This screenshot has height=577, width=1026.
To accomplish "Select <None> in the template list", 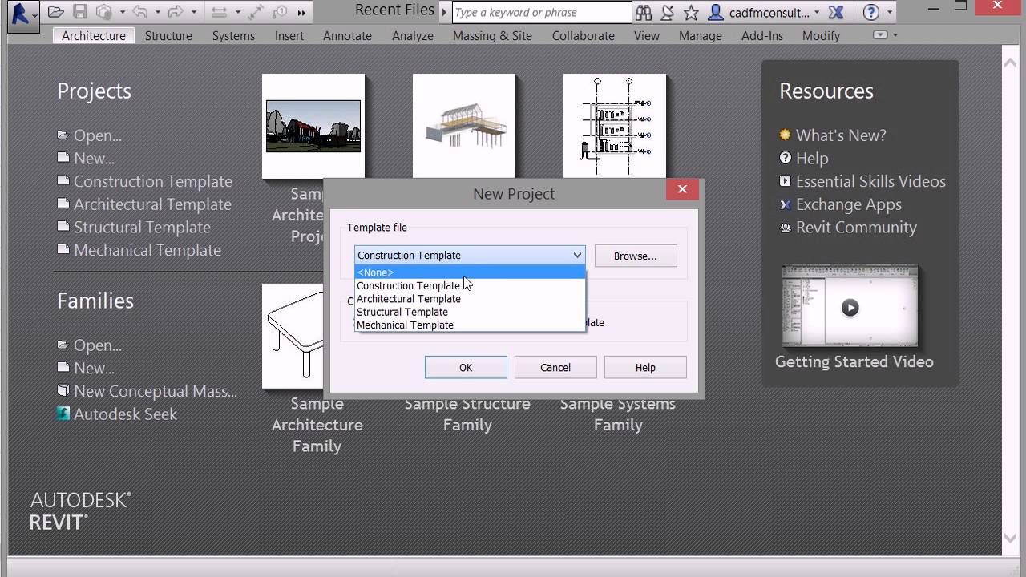I will (x=471, y=272).
